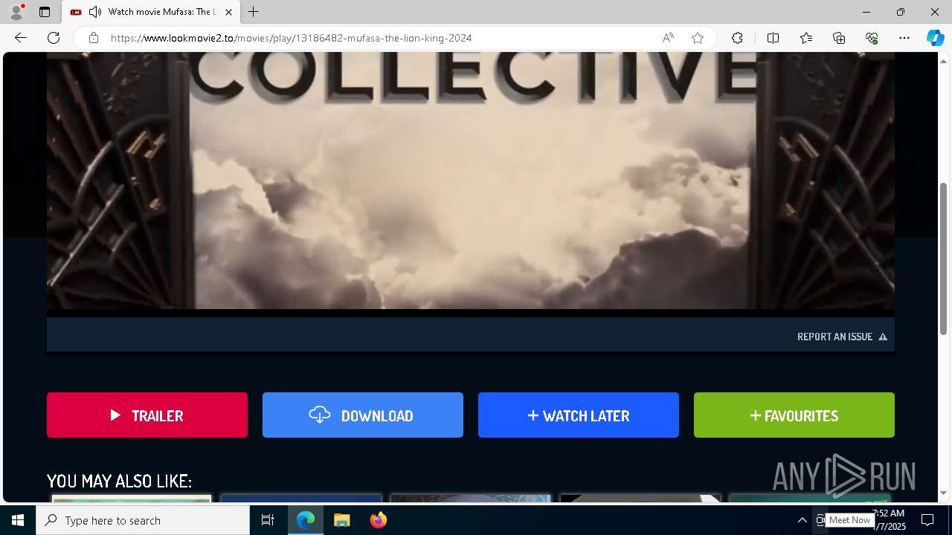Image resolution: width=952 pixels, height=535 pixels.
Task: Launch Firefox from the taskbar
Action: [x=379, y=520]
